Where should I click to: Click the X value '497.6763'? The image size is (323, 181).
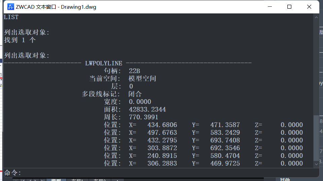click(162, 133)
